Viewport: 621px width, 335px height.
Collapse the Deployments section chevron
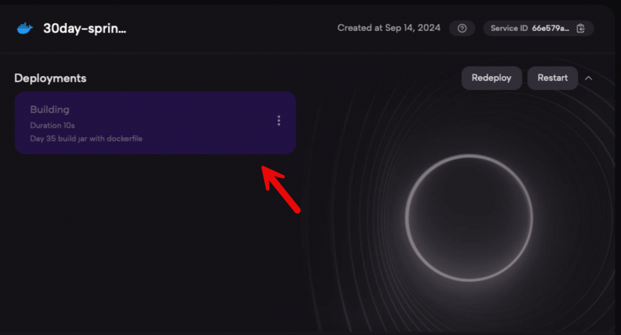[588, 78]
